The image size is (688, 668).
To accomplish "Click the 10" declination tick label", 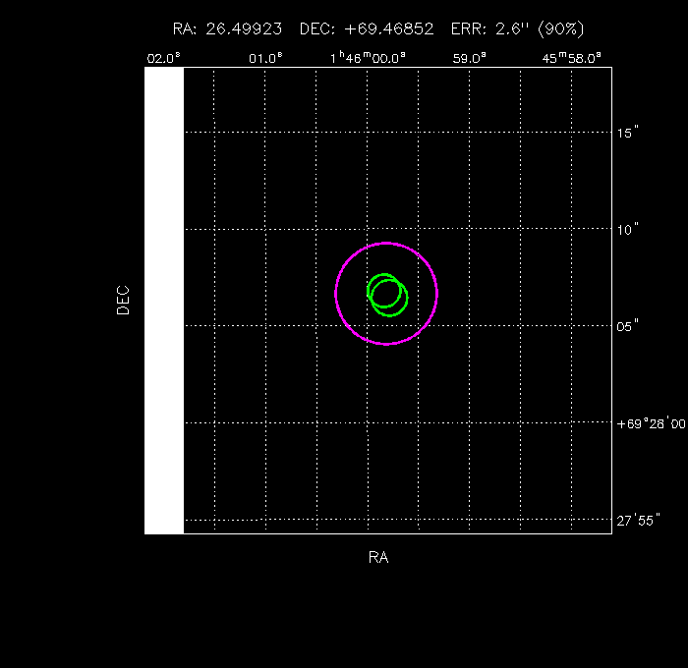I will tap(628, 229).
